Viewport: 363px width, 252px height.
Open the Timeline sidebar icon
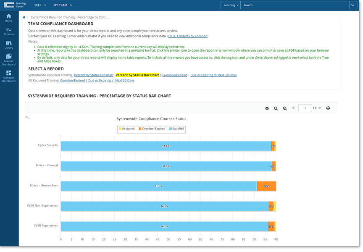click(8, 31)
